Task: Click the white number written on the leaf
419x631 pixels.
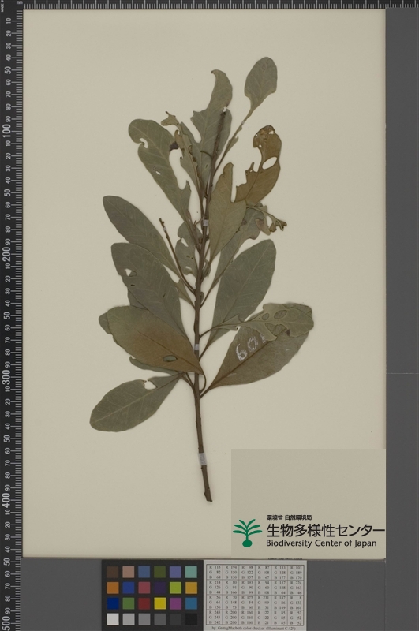Action: tap(249, 348)
